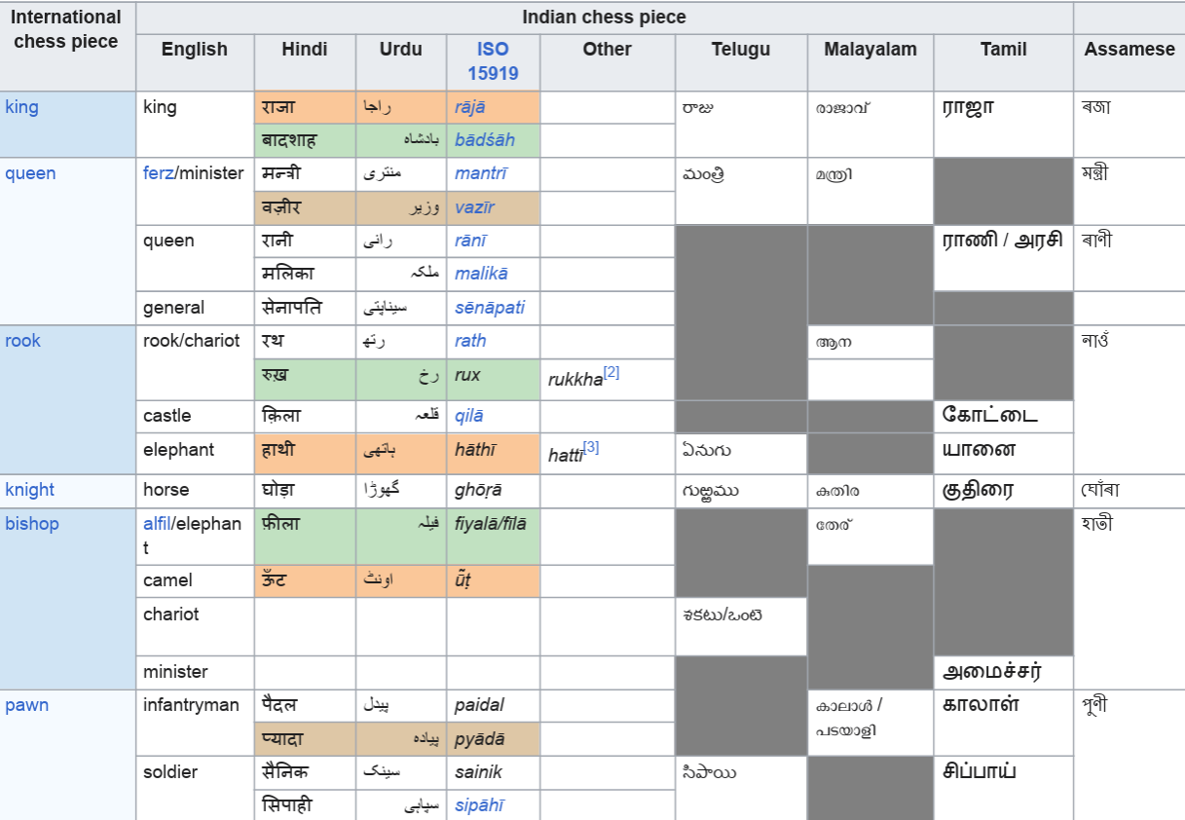Open the sipāhī link
The width and height of the screenshot is (1185, 820).
click(479, 805)
